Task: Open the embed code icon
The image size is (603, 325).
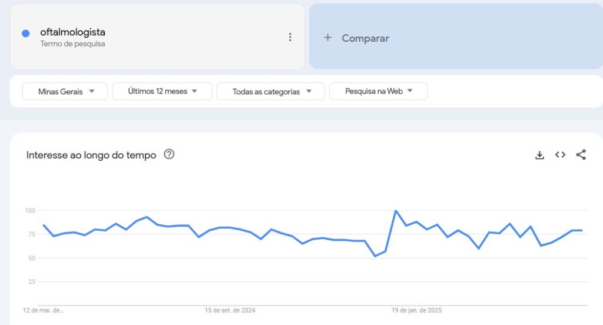Action: (561, 155)
